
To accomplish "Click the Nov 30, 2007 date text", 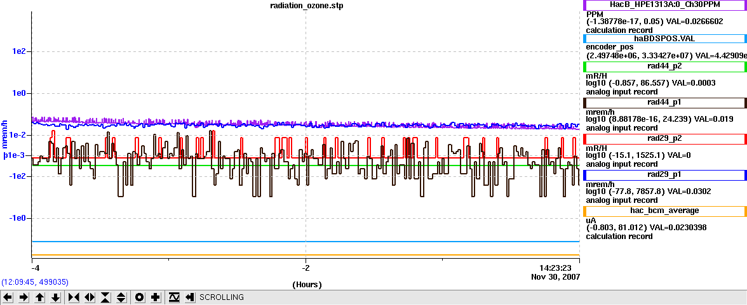I will coord(556,276).
